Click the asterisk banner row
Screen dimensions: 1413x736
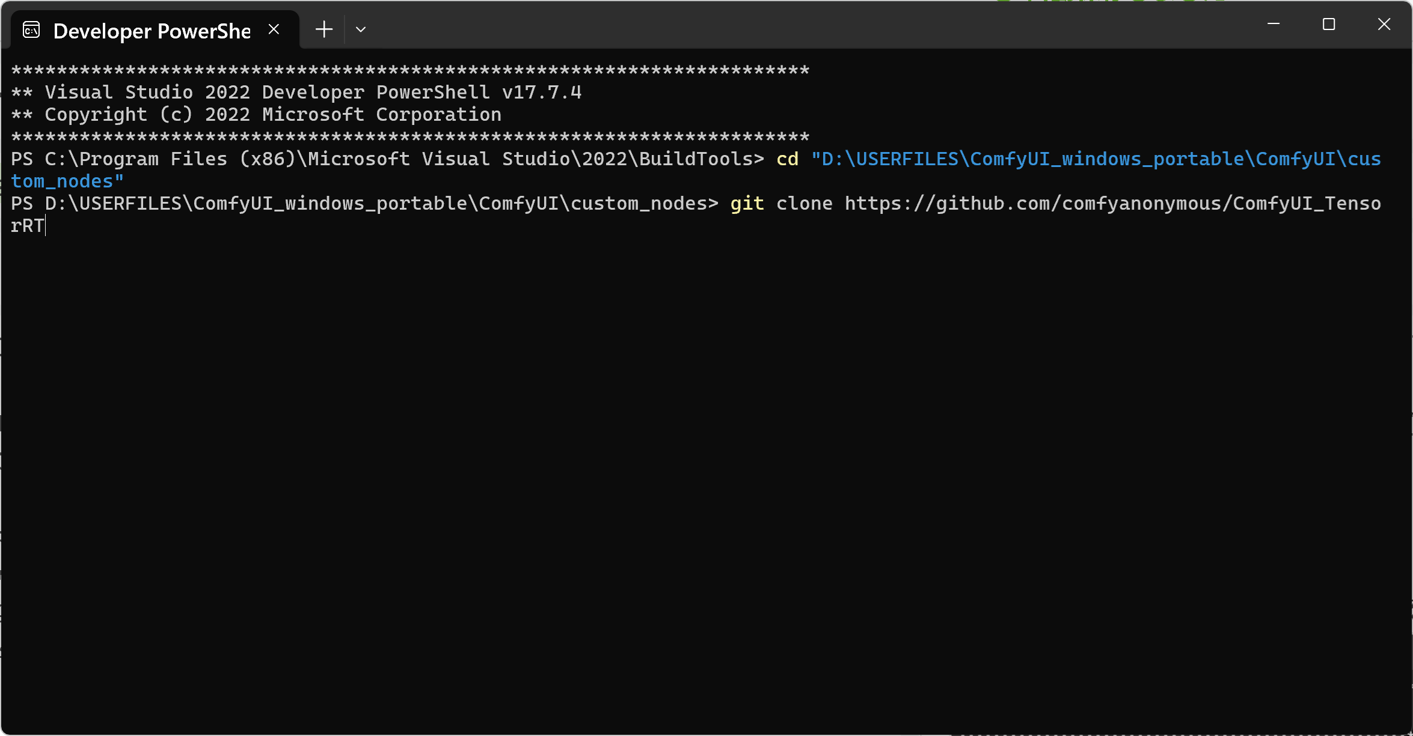(409, 69)
